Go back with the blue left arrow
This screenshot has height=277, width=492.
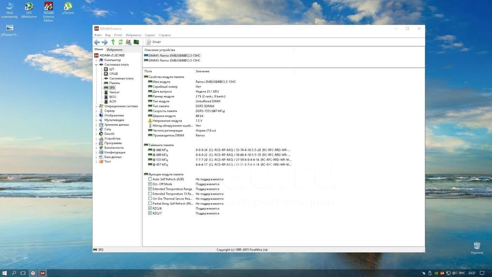(97, 42)
